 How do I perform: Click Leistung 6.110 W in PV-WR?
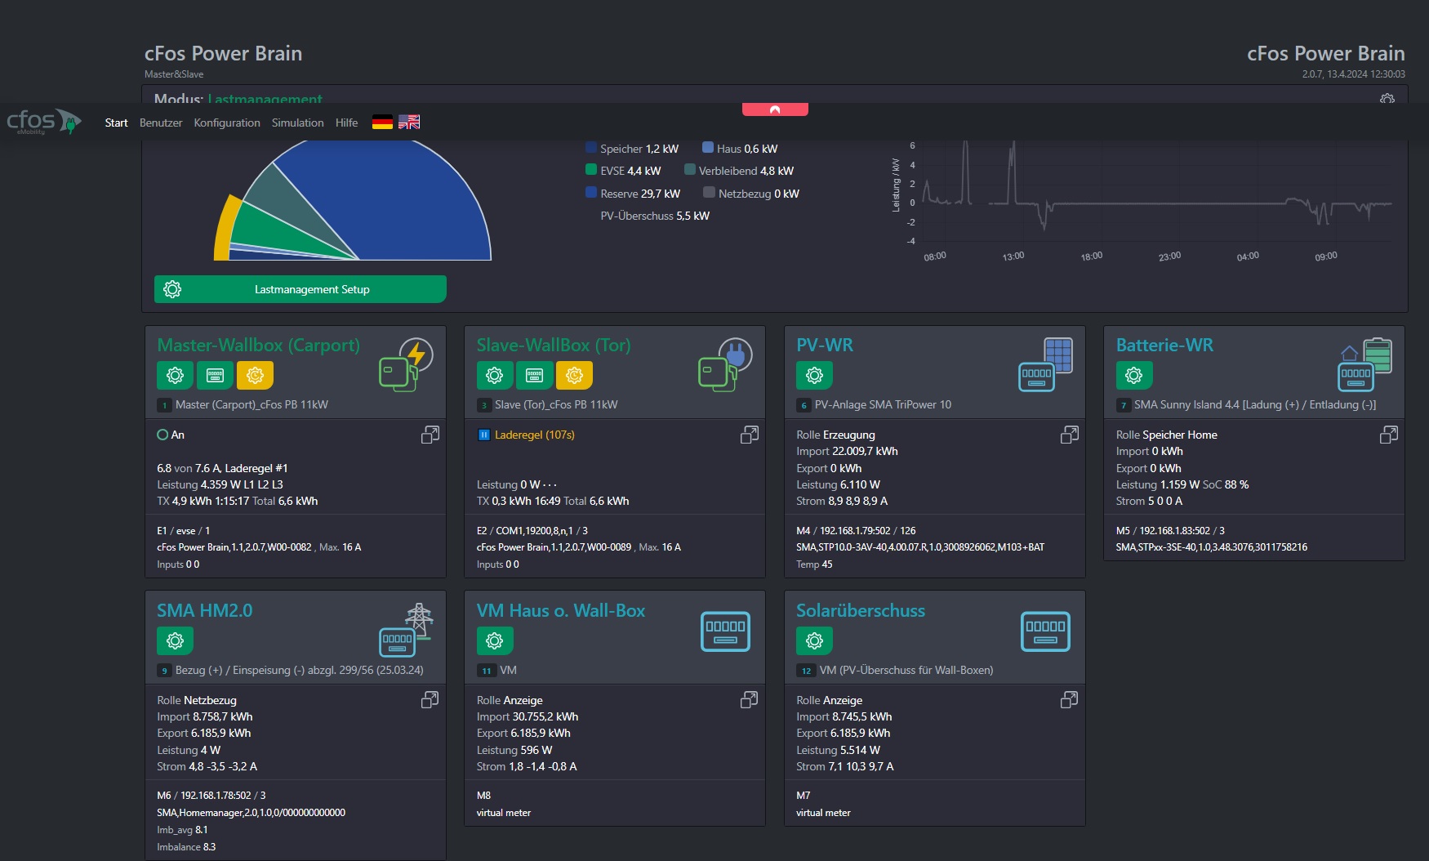[x=838, y=484]
